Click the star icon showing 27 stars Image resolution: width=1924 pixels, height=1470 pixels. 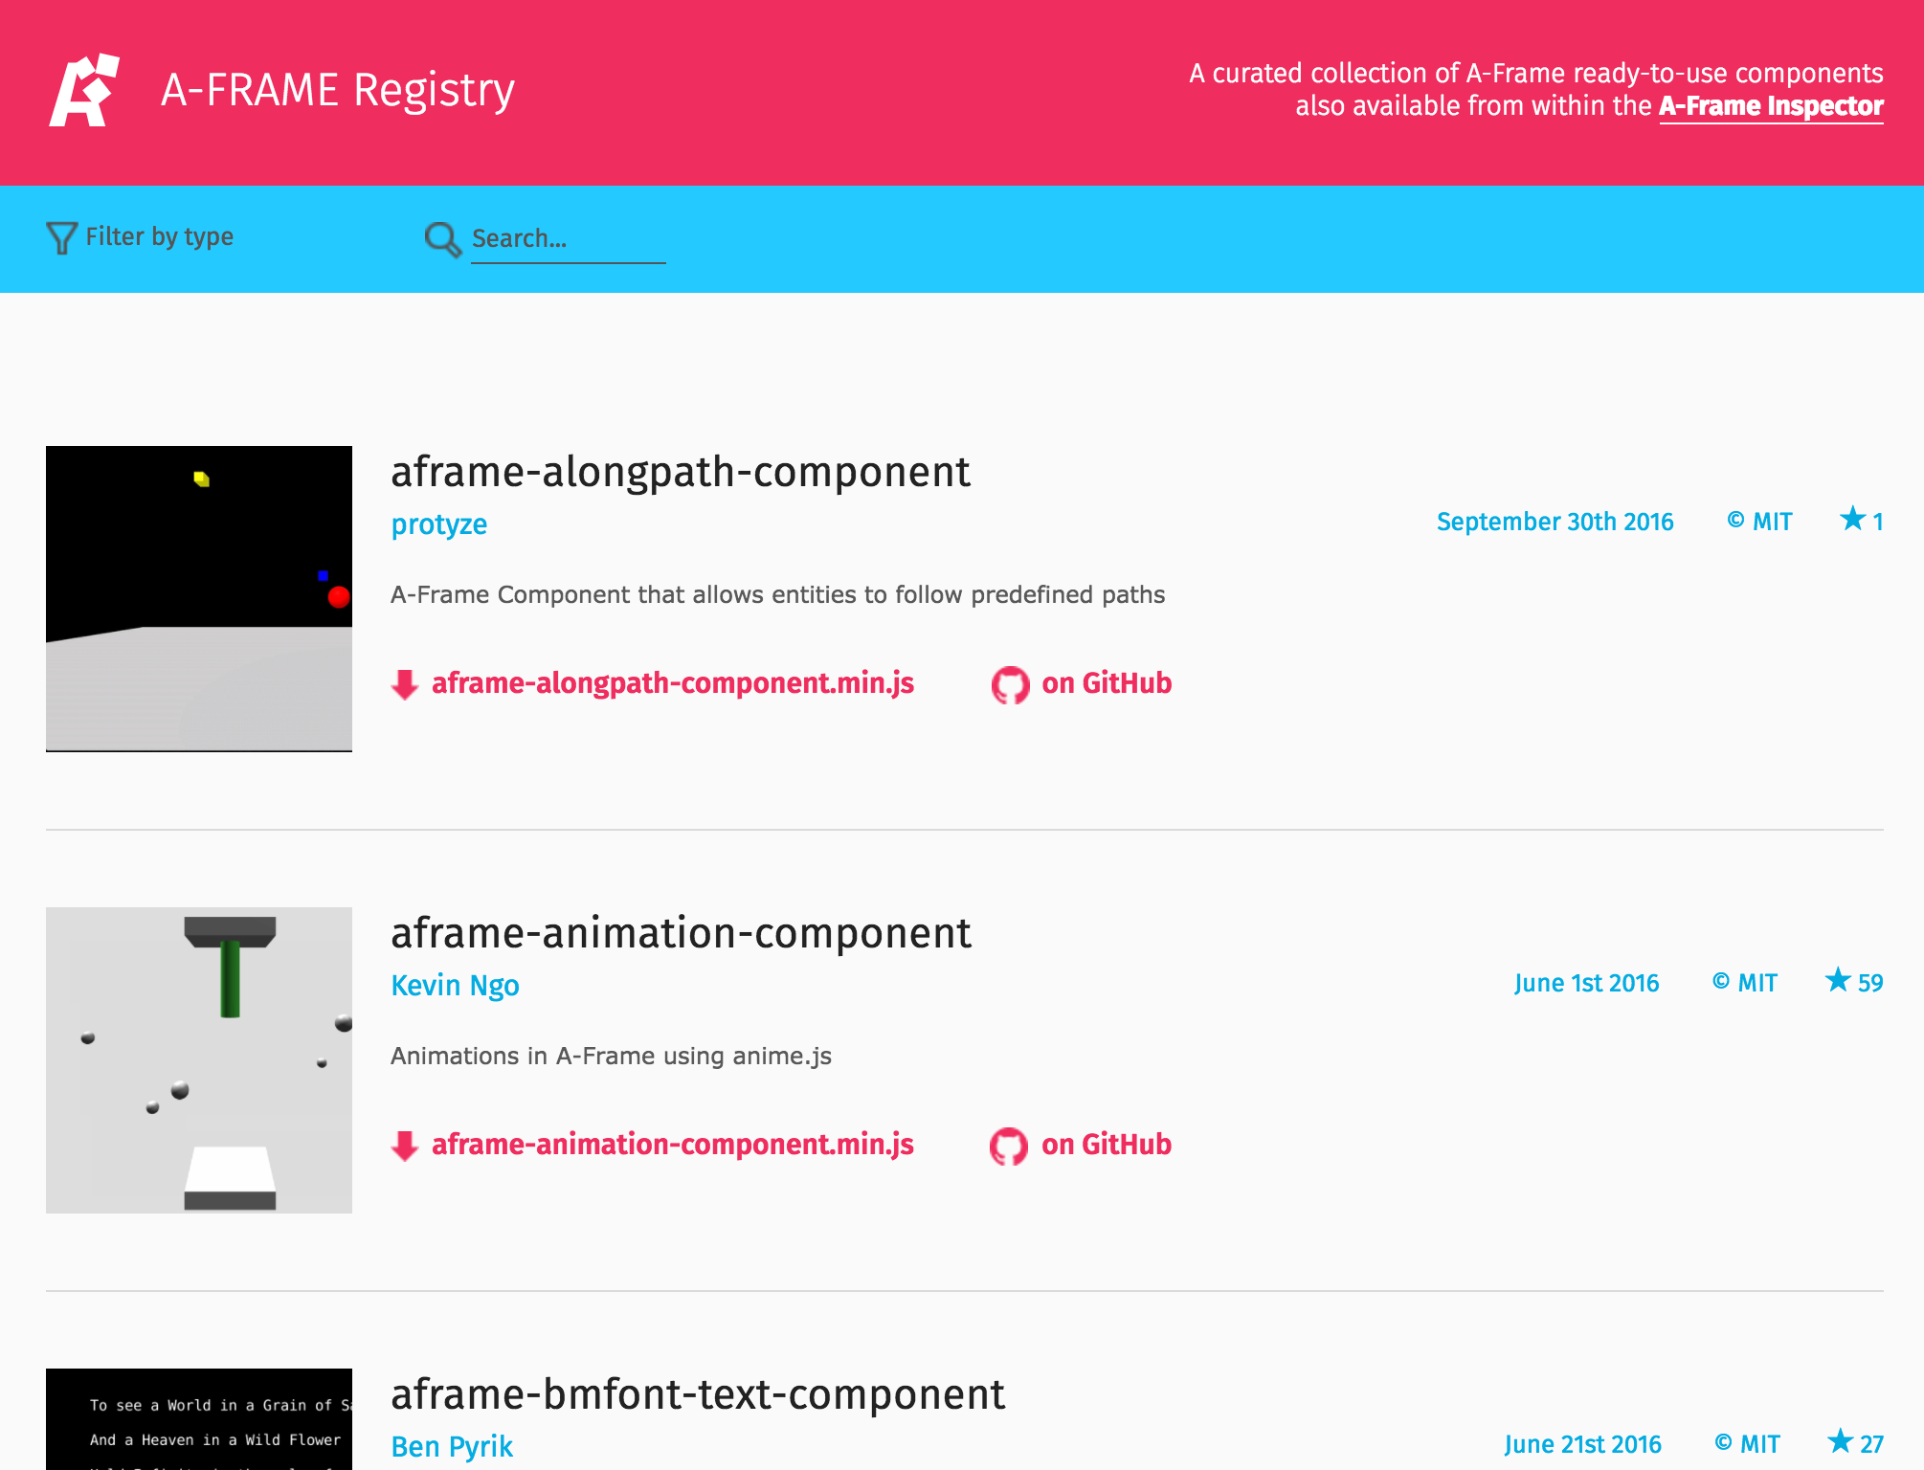point(1840,1442)
